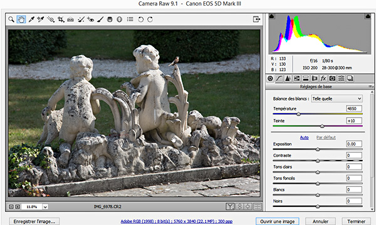This screenshot has width=376, height=225.
Task: Open the Basic settings aperture tab
Action: [270, 78]
